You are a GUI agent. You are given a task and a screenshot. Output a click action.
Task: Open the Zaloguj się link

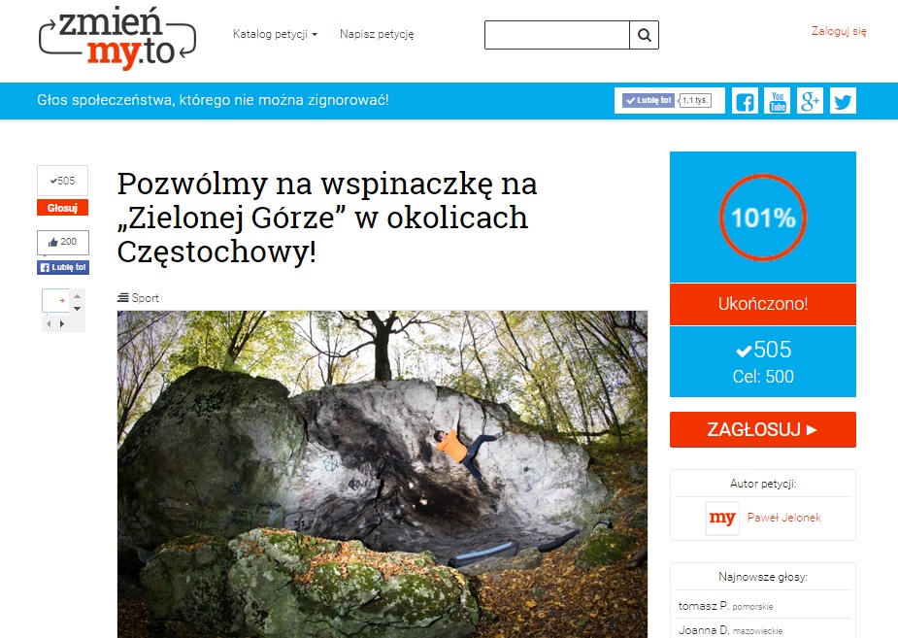click(x=839, y=31)
